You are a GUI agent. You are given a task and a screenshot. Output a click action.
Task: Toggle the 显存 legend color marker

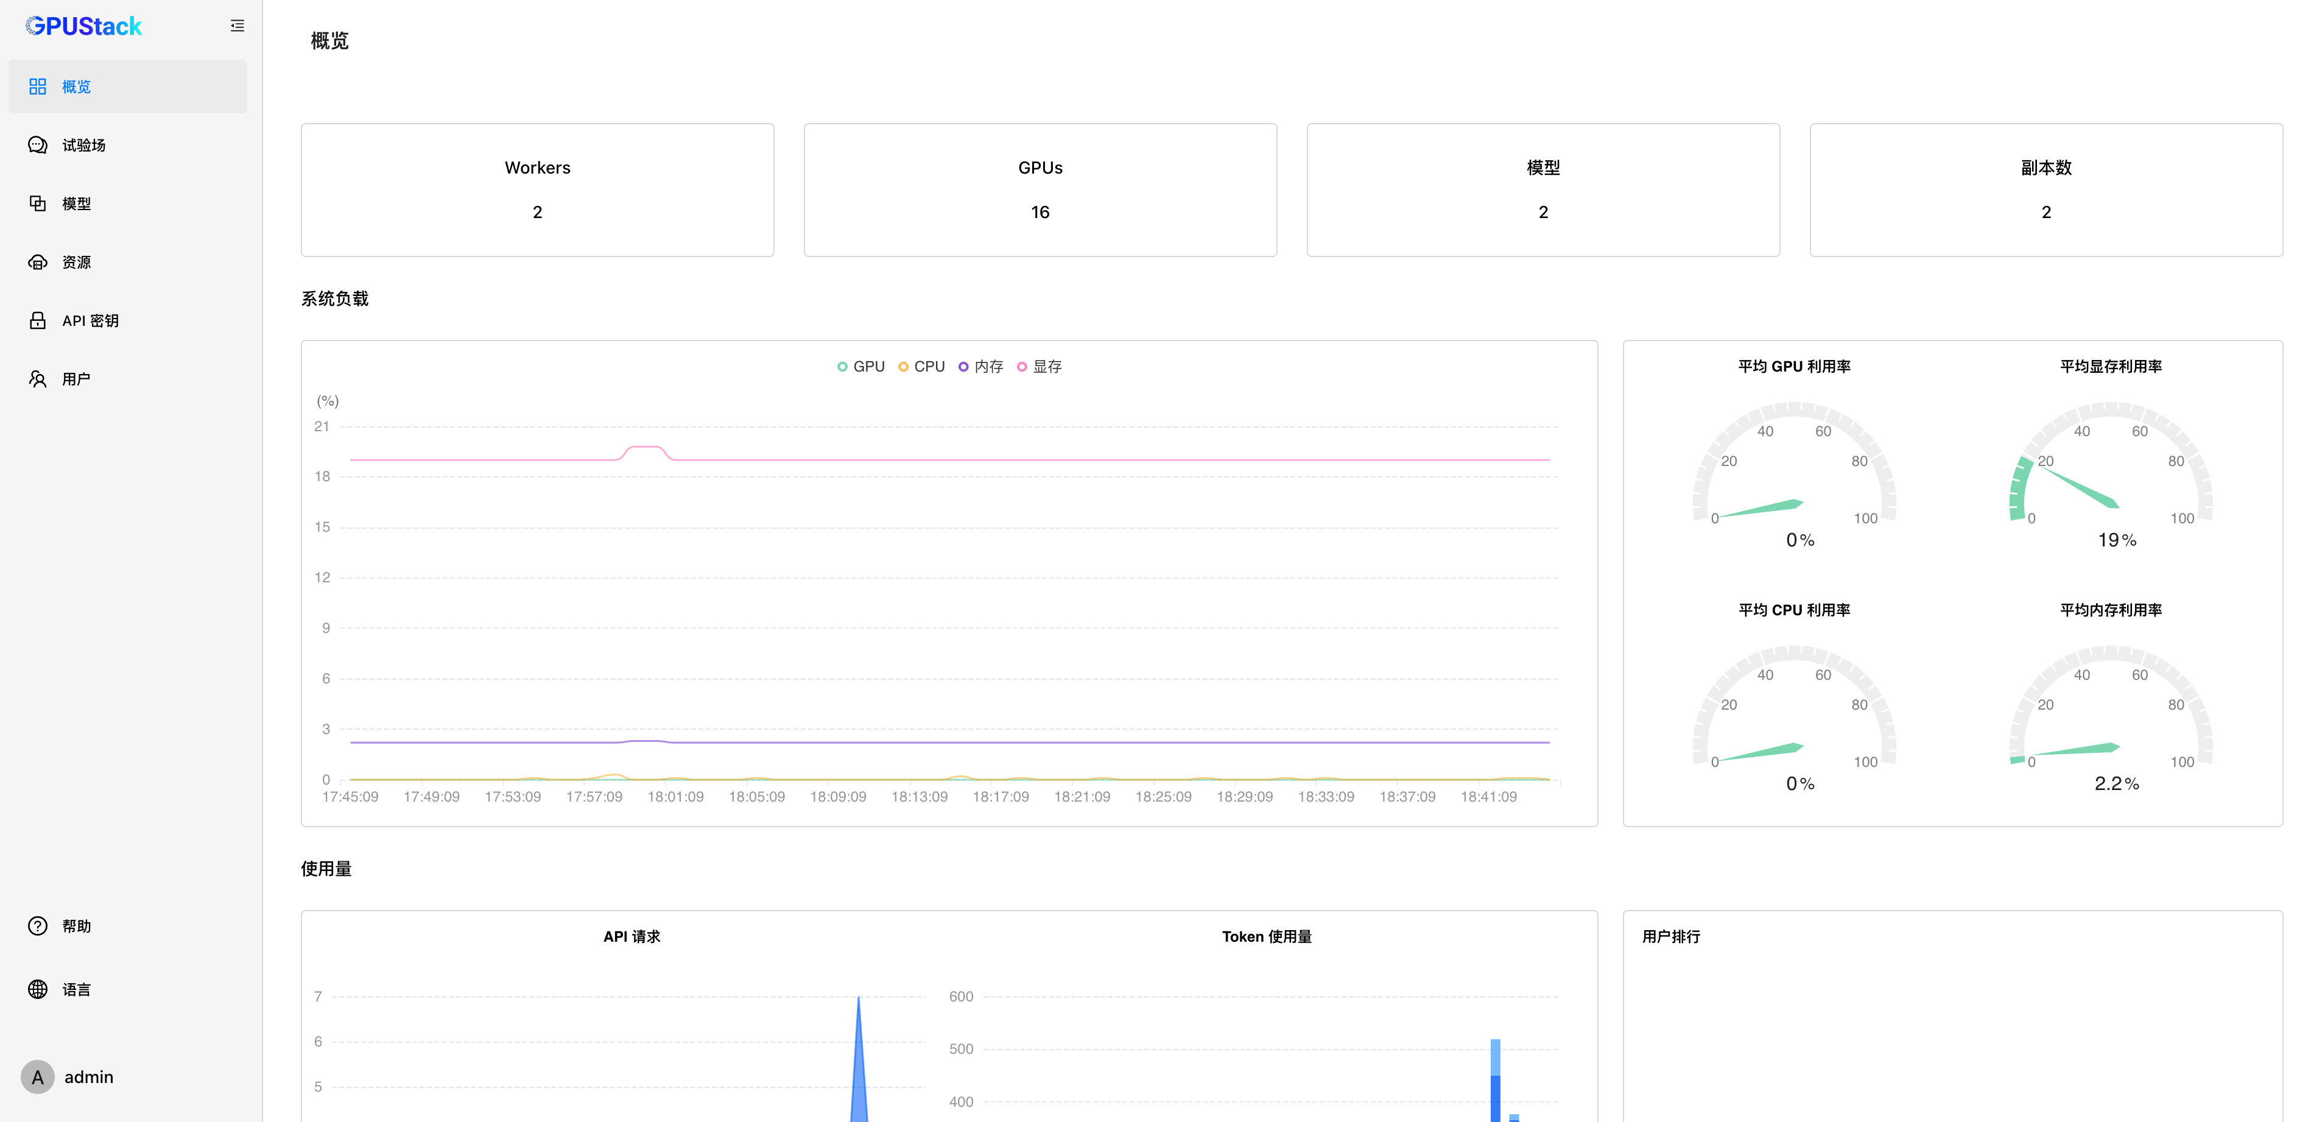click(1022, 367)
